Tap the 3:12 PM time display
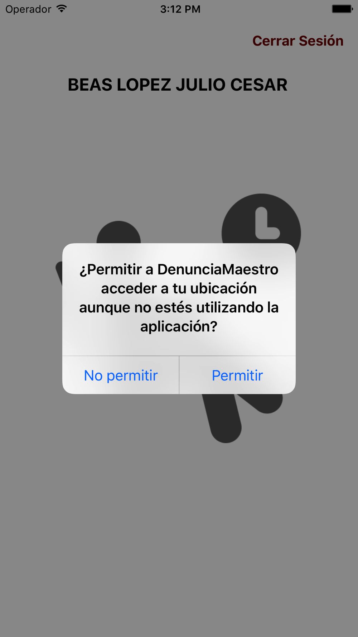 tap(180, 9)
